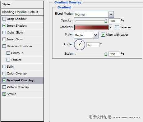This screenshot has width=143, height=122.
Task: Click the red gradient preview swatch
Action: tap(91, 27)
